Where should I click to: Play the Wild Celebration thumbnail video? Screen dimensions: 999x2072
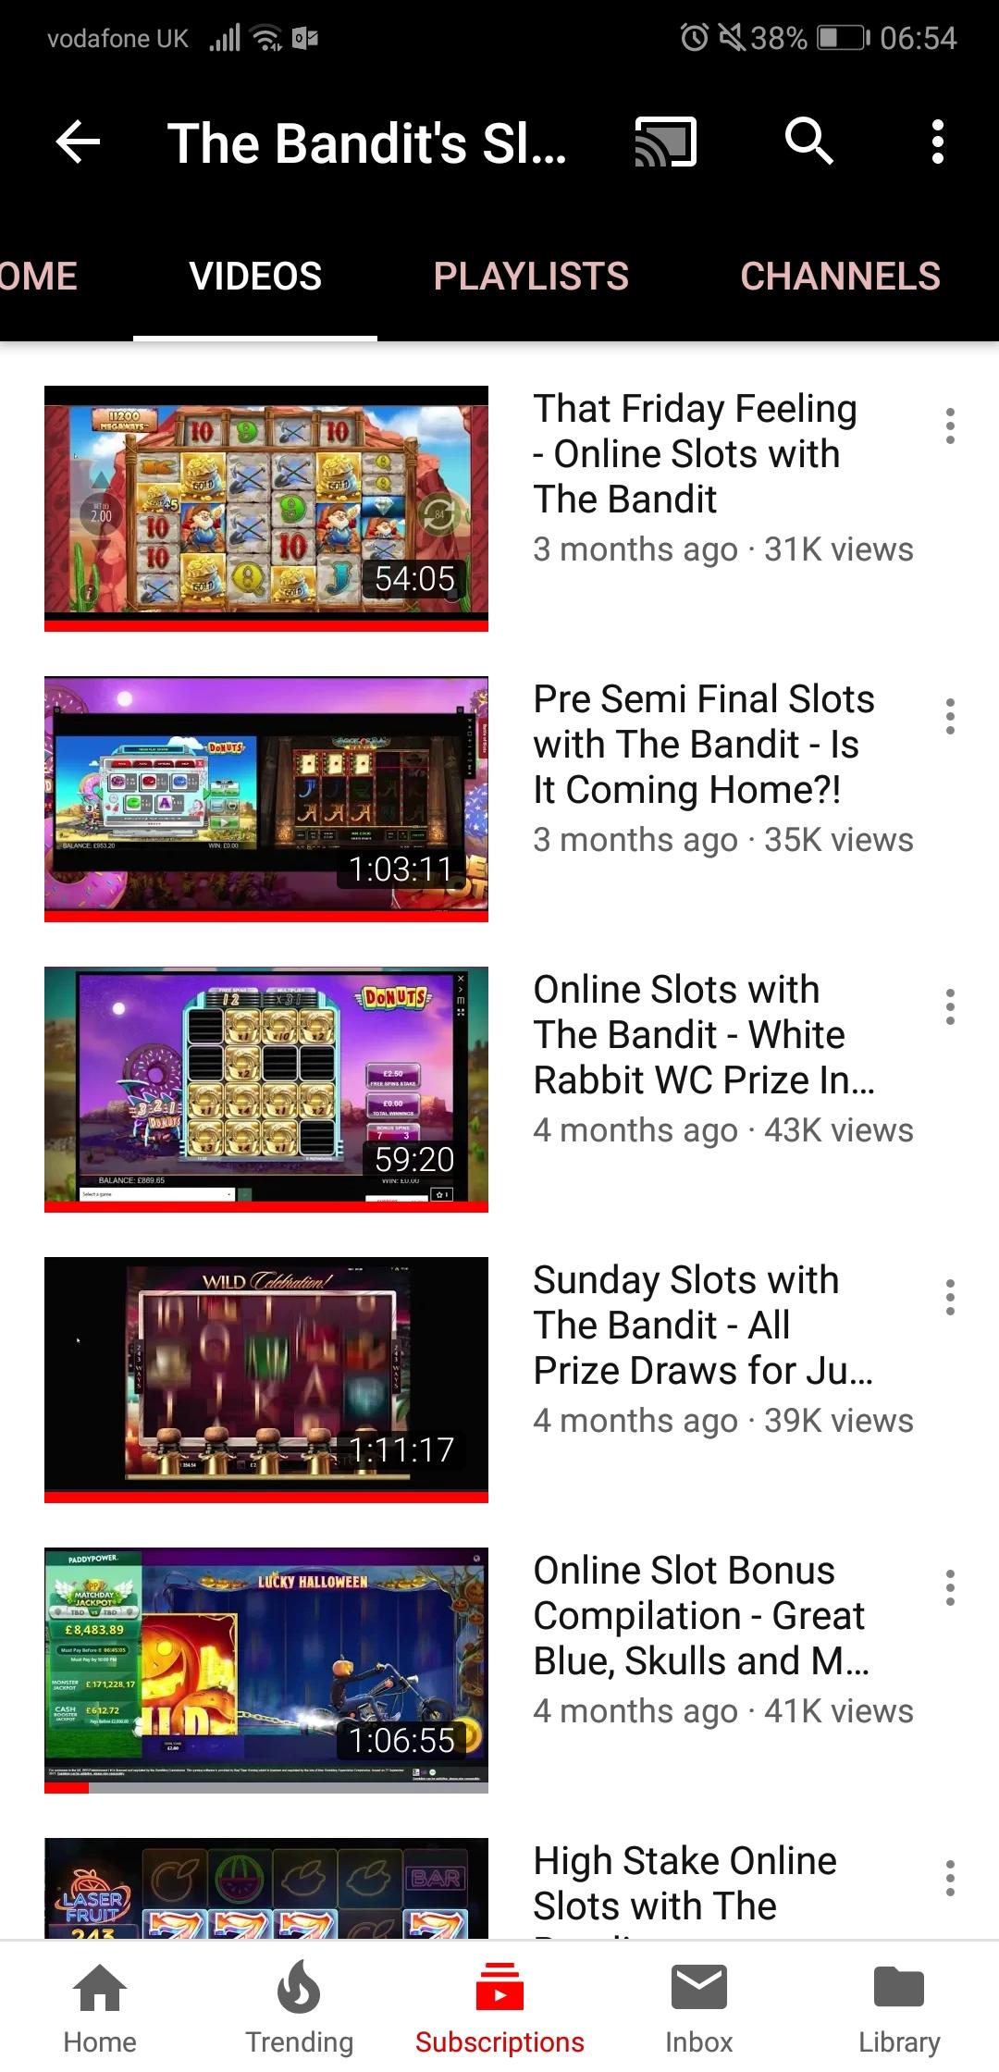pos(266,1380)
